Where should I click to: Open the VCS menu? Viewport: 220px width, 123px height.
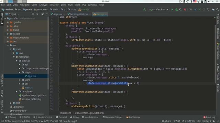(x=84, y=5)
